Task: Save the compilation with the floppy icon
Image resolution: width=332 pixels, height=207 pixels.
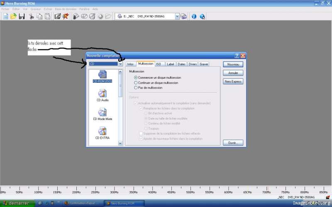Action: 22,16
